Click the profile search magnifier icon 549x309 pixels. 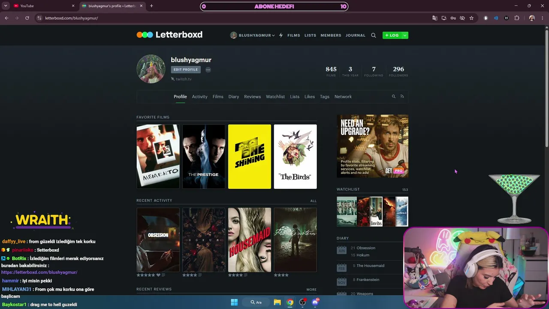[393, 97]
